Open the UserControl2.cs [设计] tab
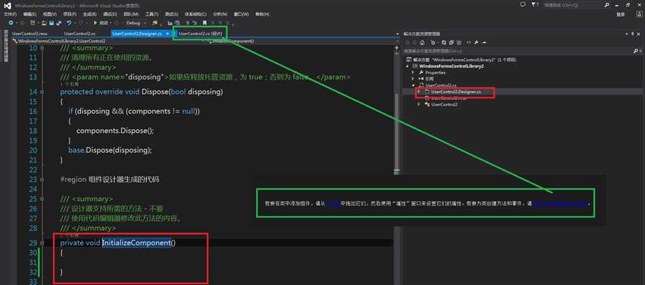The height and width of the screenshot is (285, 645). tap(200, 33)
